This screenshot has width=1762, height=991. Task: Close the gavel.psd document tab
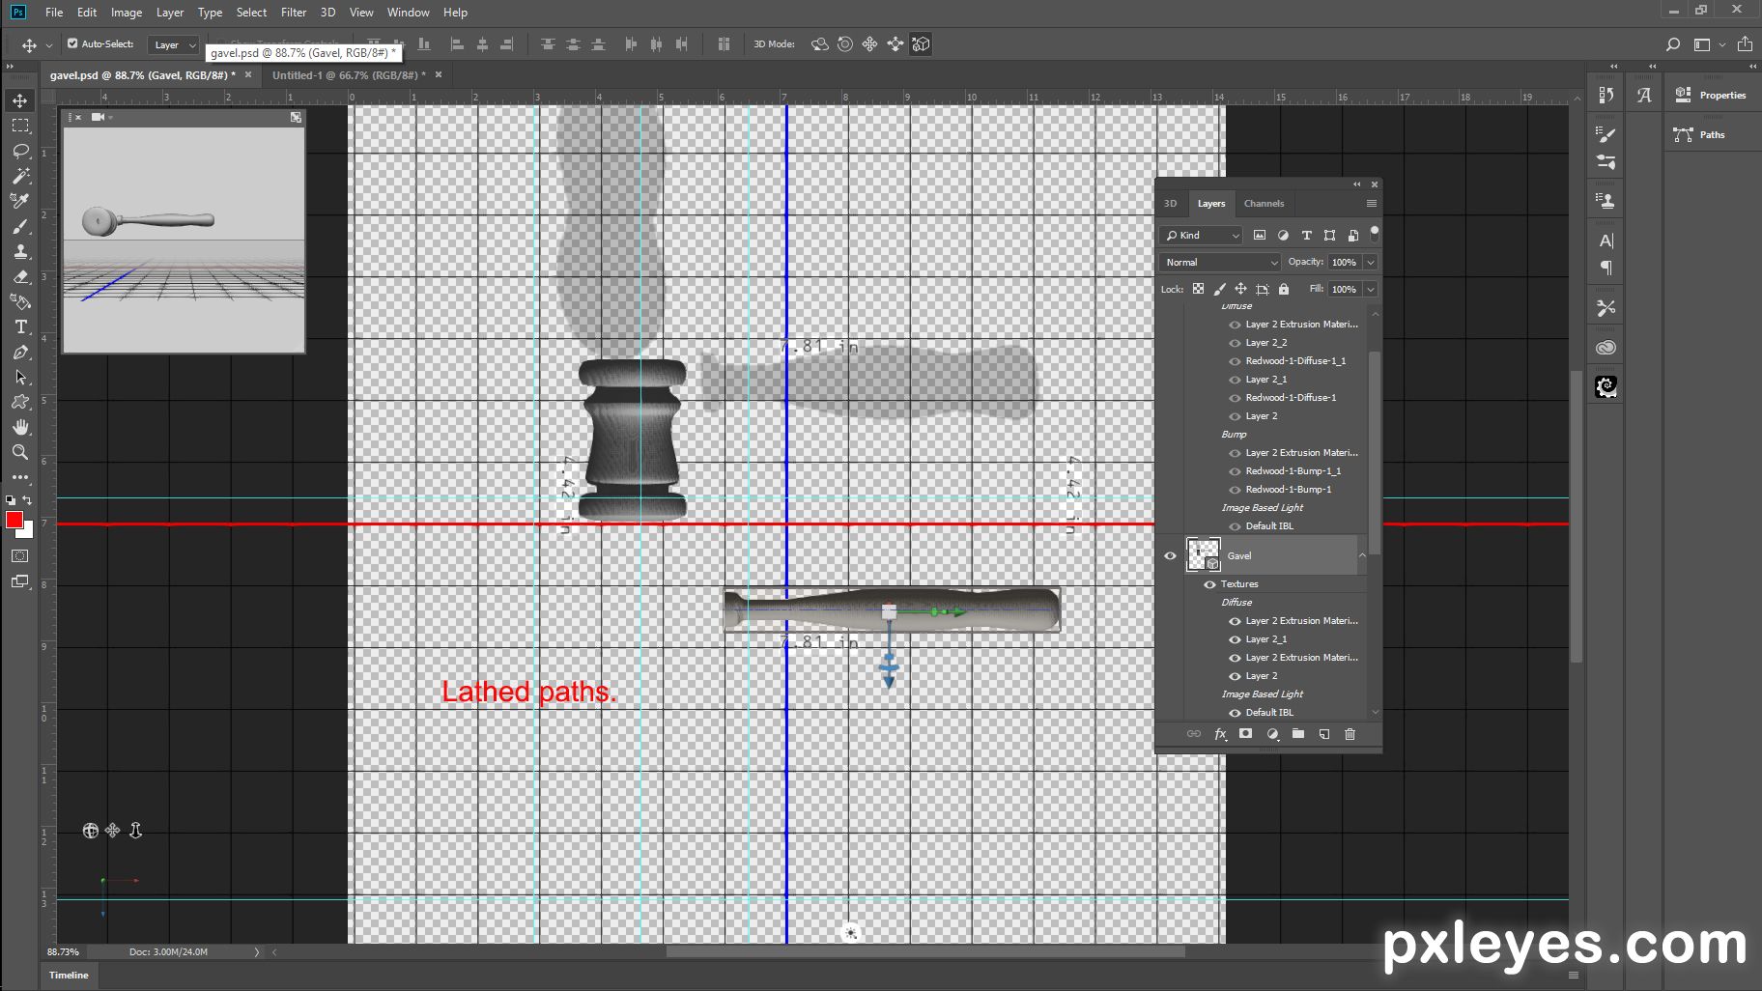coord(248,74)
